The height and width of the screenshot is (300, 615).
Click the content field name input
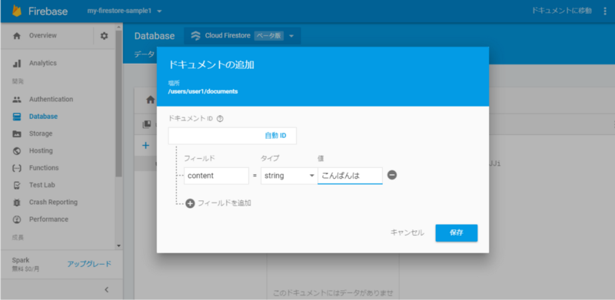click(216, 176)
